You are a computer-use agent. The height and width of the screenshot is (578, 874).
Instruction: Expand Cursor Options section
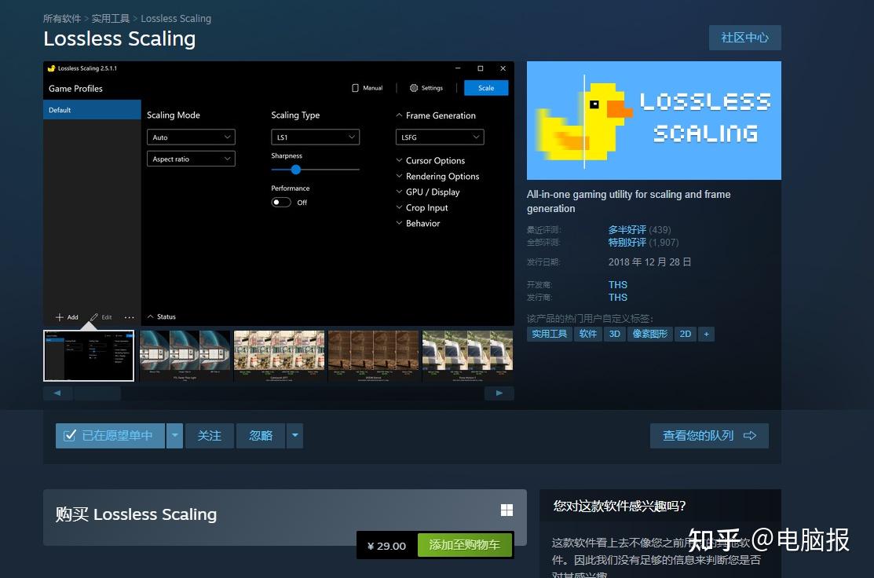pos(430,160)
